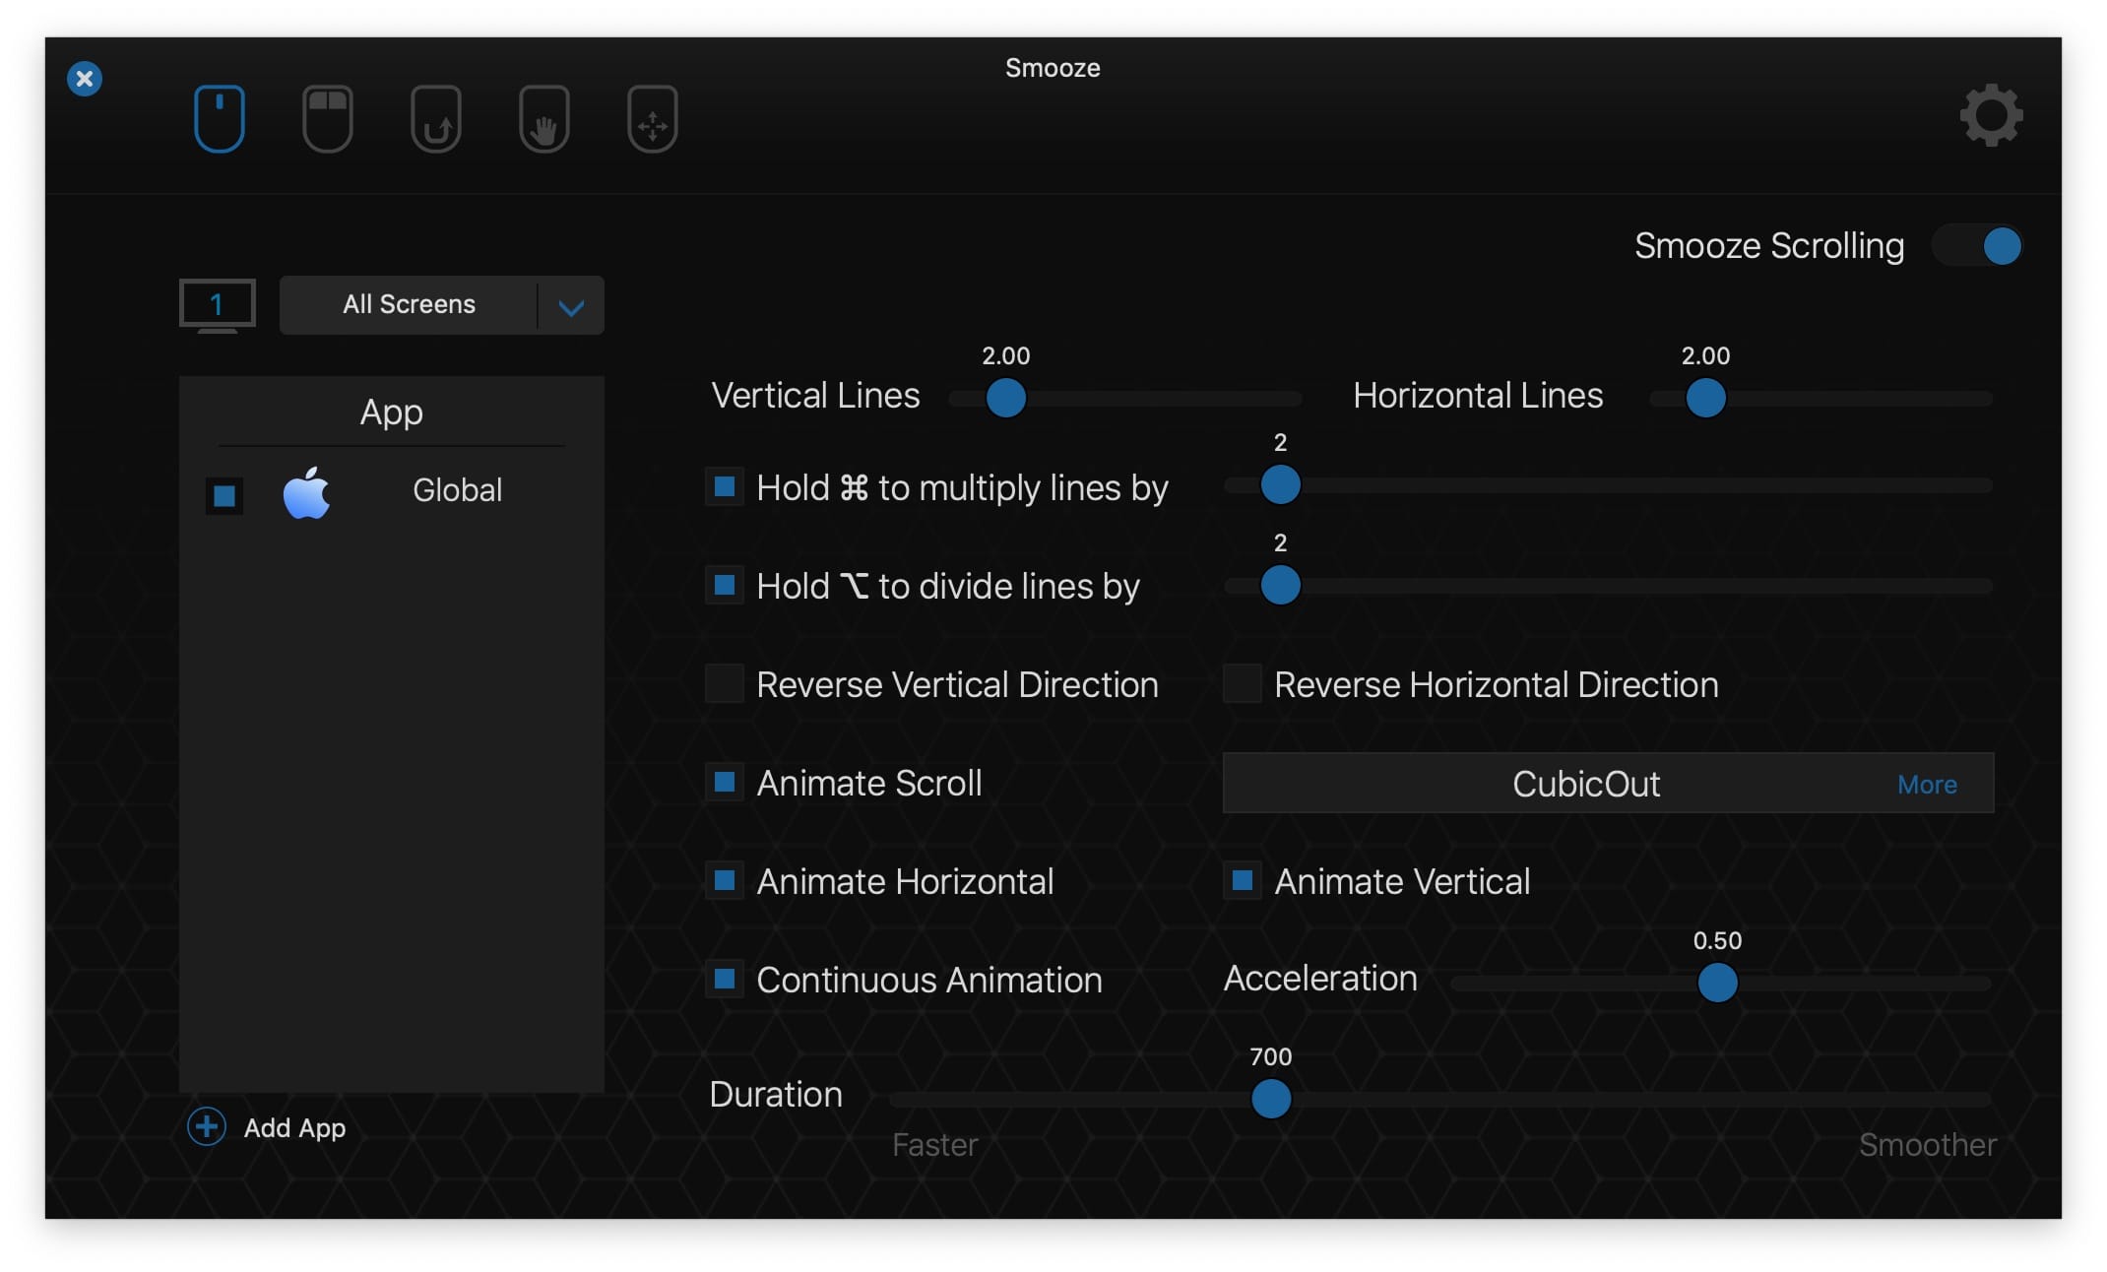Disable the Global app checkbox
The width and height of the screenshot is (2107, 1272).
point(224,495)
